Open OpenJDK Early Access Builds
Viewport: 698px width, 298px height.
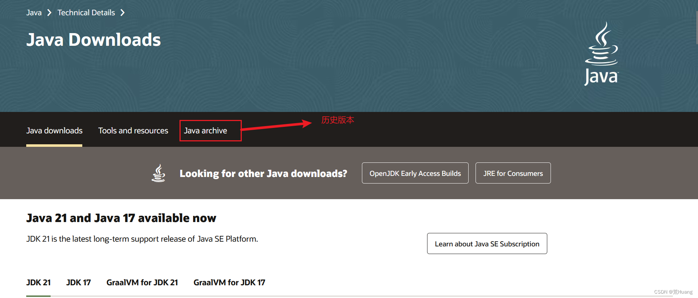415,173
